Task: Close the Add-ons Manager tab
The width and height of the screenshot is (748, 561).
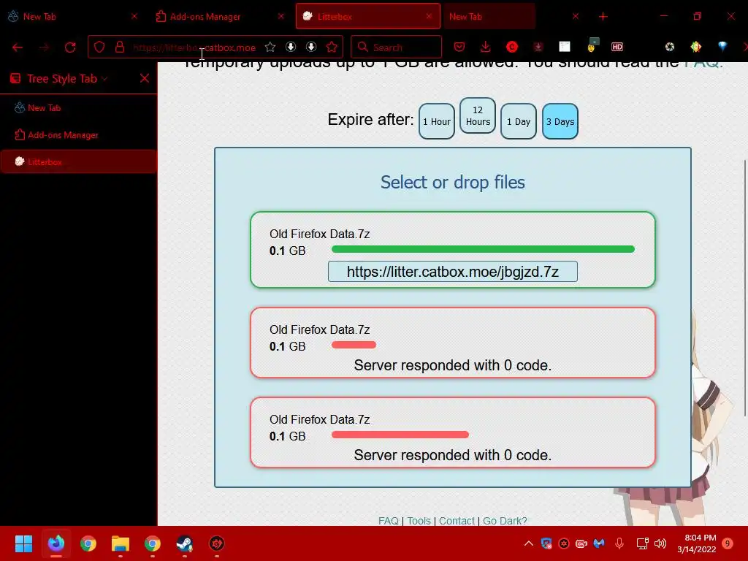Action: [x=280, y=16]
